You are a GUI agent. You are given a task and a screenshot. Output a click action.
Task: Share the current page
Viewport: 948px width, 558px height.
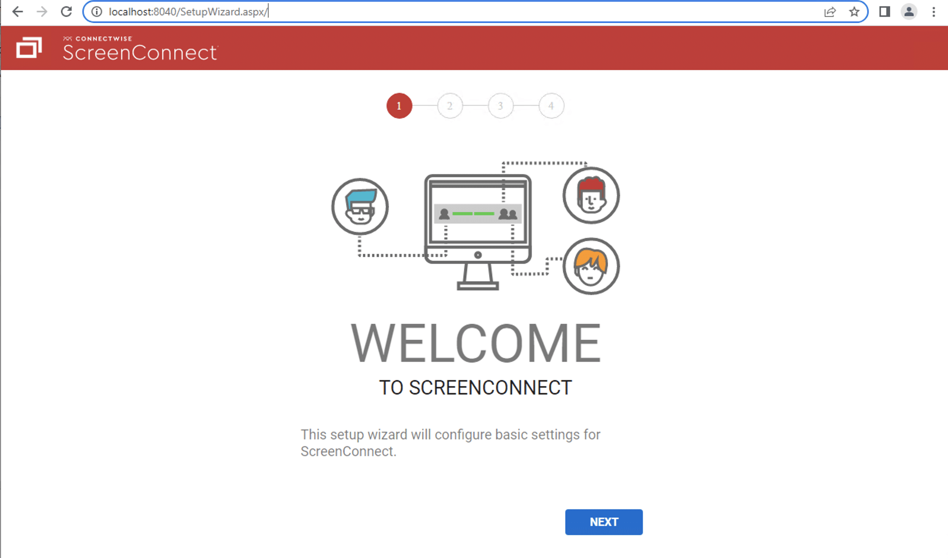tap(829, 11)
